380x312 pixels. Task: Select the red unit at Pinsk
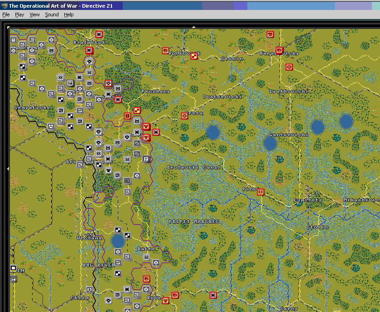(x=260, y=192)
